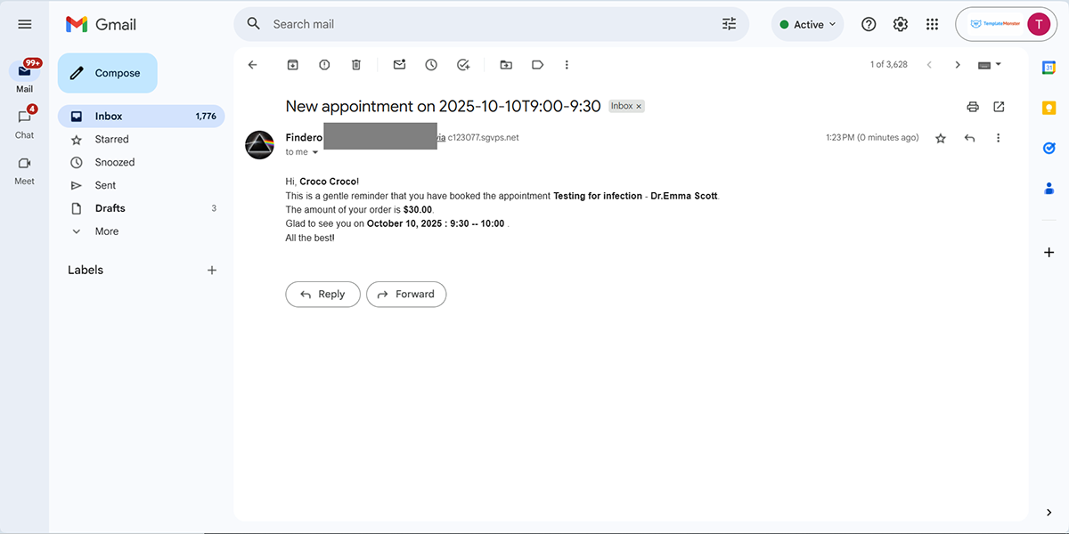Star the appointment reminder email

click(x=940, y=138)
